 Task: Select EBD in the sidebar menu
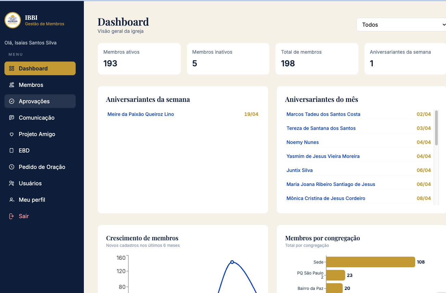[40, 150]
